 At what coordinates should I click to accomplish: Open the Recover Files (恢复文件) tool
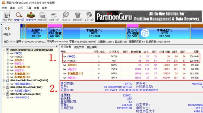[31, 17]
